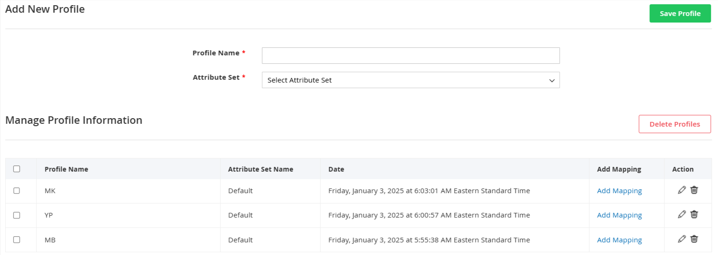Tick the checkbox for MB profile
This screenshot has height=255, width=718.
tap(17, 240)
